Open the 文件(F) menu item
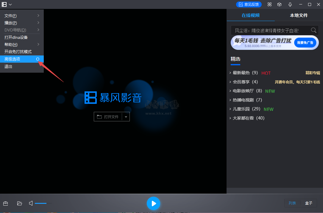 point(22,16)
